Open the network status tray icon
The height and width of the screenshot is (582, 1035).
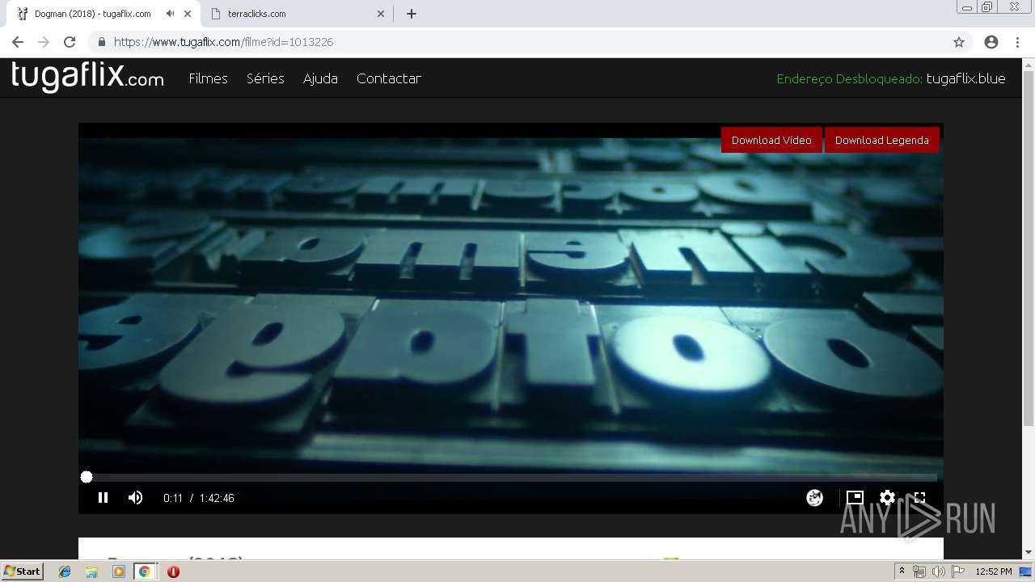click(x=919, y=571)
